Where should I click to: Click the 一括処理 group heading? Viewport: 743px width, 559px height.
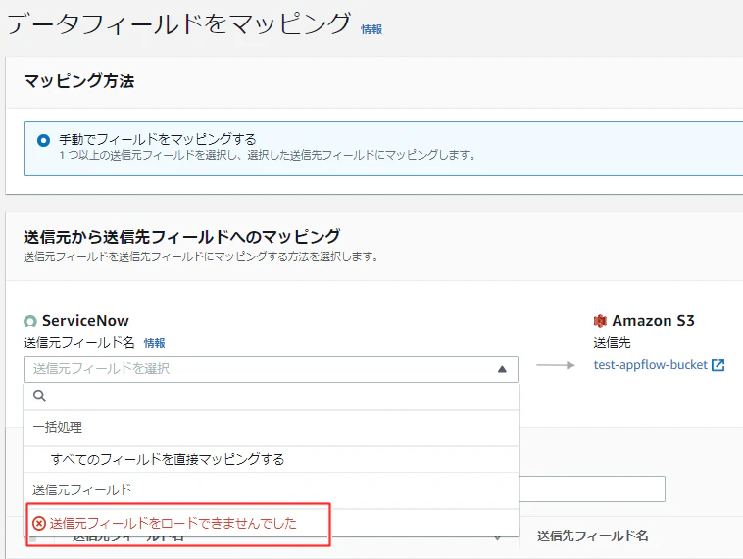(57, 427)
